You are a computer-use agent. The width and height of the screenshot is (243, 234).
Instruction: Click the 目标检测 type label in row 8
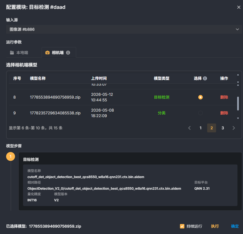click(x=162, y=97)
